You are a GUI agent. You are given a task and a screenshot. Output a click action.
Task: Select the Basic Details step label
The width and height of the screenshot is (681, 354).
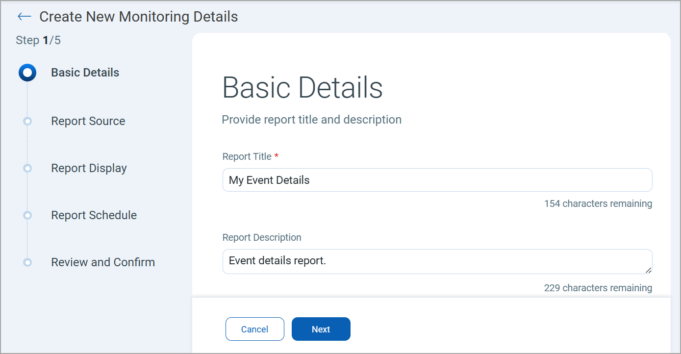(x=85, y=73)
